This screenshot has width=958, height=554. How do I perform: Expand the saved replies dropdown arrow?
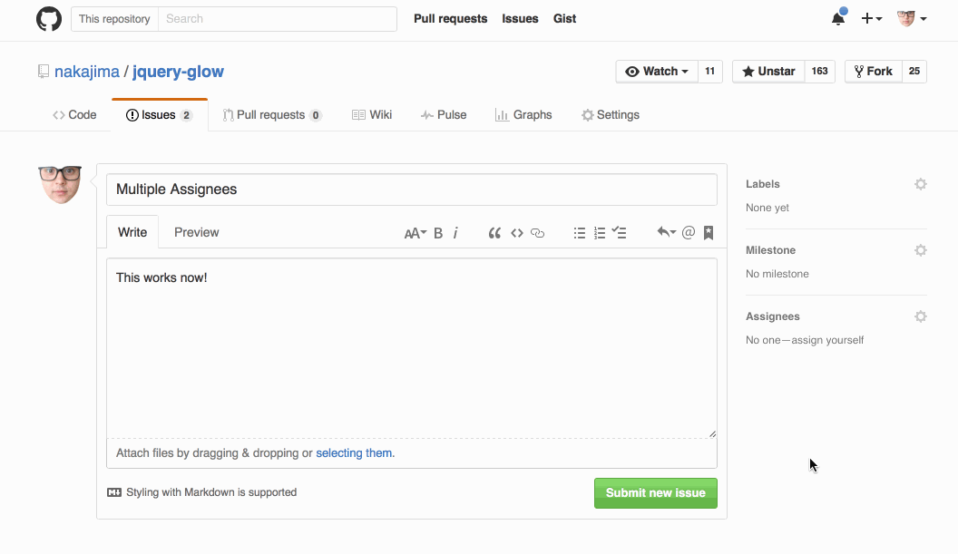(667, 232)
